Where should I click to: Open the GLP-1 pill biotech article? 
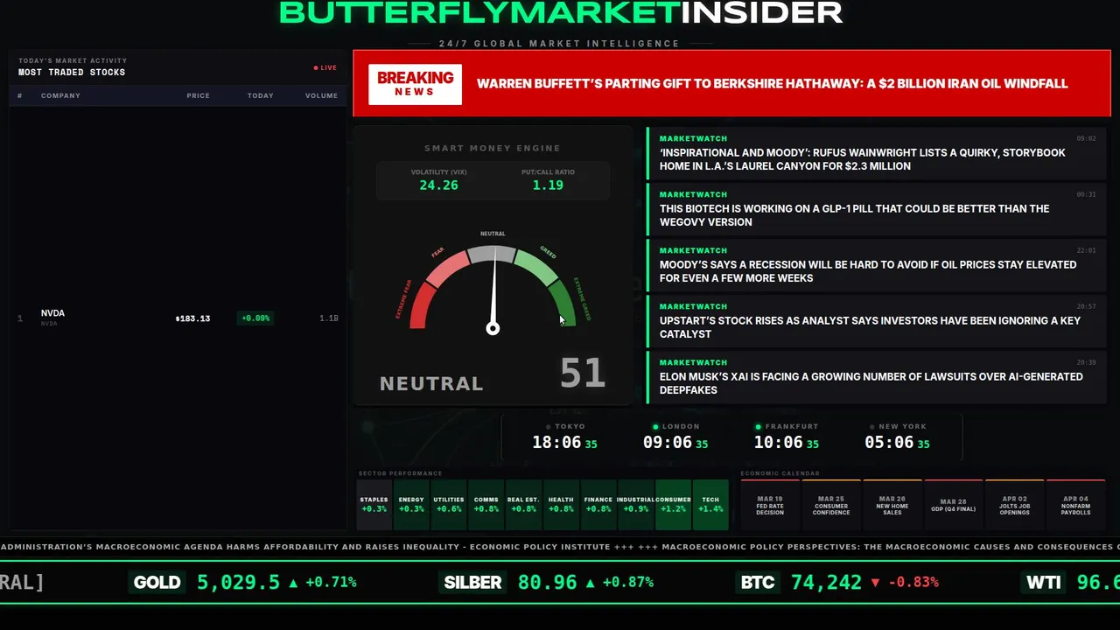[877, 209]
